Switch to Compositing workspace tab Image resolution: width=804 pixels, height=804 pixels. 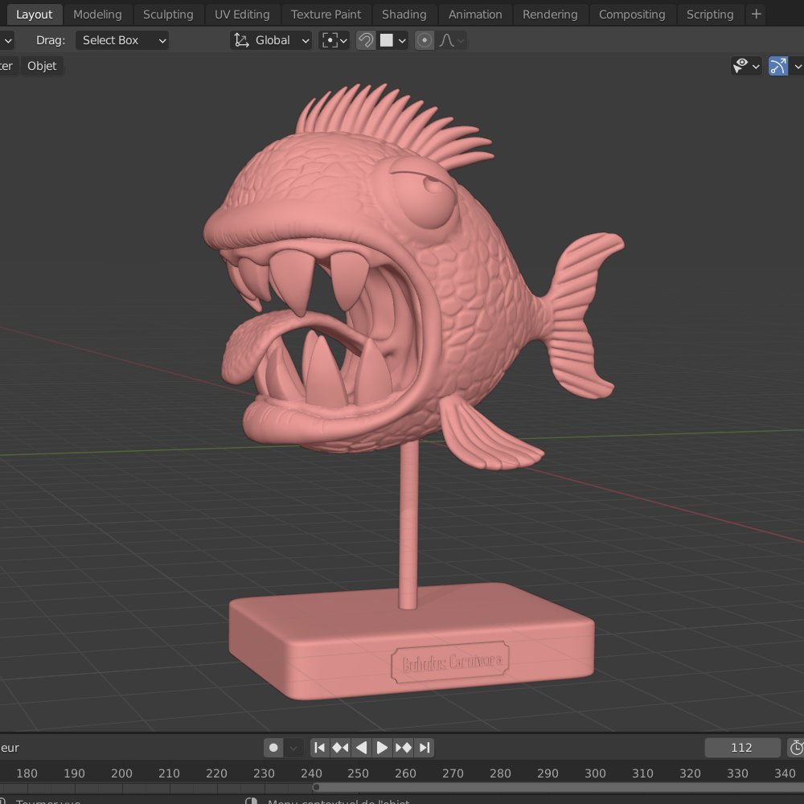pyautogui.click(x=632, y=14)
